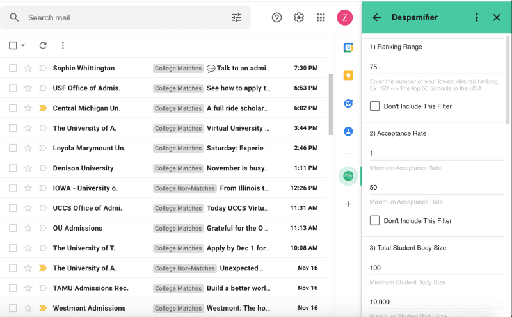Open Google Tasks side panel icon
Screen dimensions: 512x317
click(348, 103)
